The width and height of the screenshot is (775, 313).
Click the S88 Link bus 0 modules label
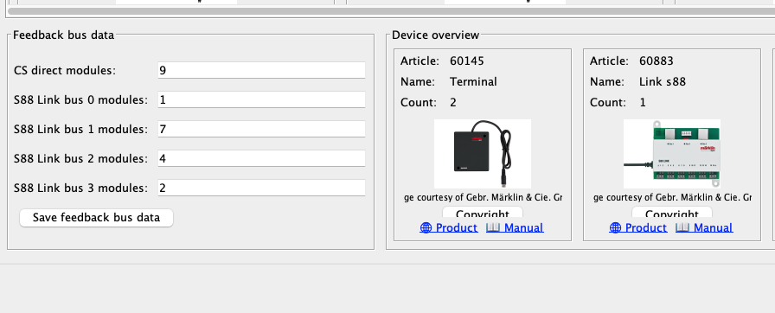pyautogui.click(x=81, y=100)
